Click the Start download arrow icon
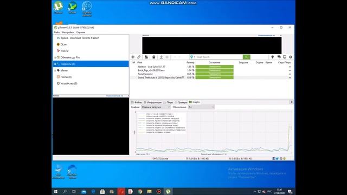The height and width of the screenshot is (195, 347). point(161,57)
